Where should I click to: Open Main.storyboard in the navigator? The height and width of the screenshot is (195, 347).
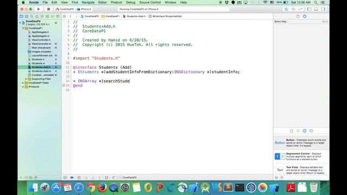(x=40, y=48)
